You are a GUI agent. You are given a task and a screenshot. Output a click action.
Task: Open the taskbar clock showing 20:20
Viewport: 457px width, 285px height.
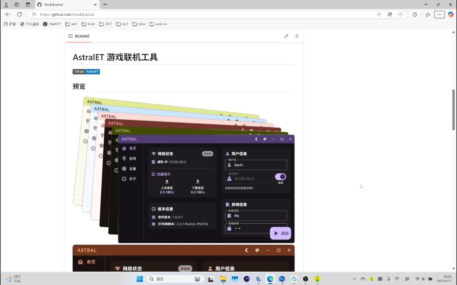(x=444, y=278)
